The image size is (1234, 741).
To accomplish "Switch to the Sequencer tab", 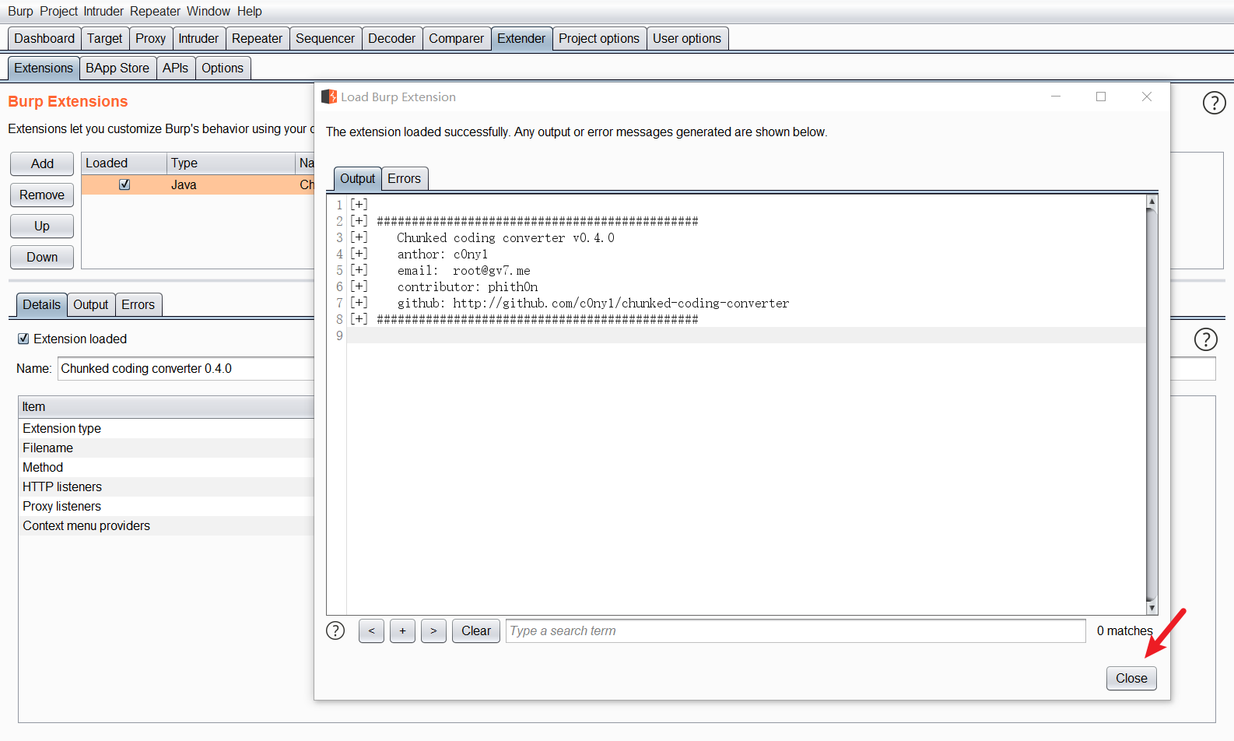I will [x=325, y=38].
